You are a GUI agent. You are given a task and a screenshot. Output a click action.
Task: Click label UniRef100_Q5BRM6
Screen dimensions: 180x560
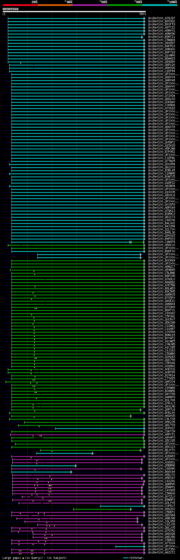[x=161, y=466]
